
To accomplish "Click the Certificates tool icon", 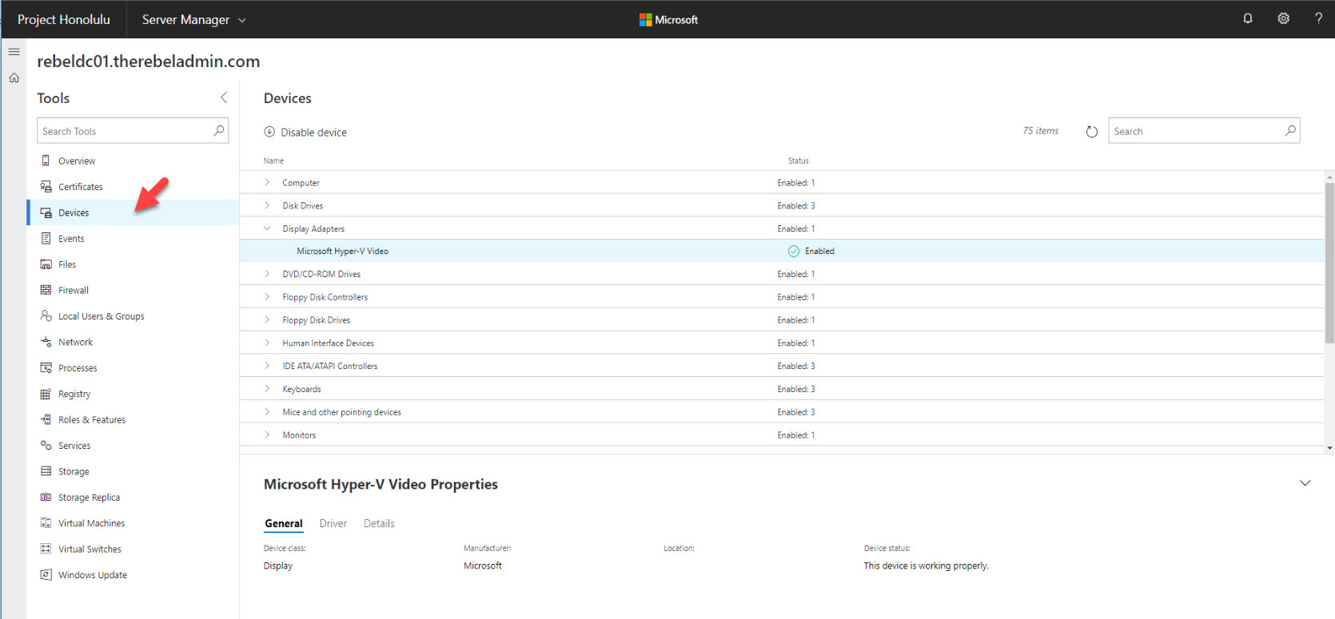I will 46,186.
